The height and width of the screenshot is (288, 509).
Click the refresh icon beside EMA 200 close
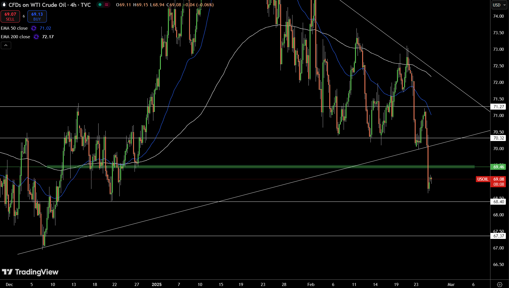pyautogui.click(x=36, y=37)
